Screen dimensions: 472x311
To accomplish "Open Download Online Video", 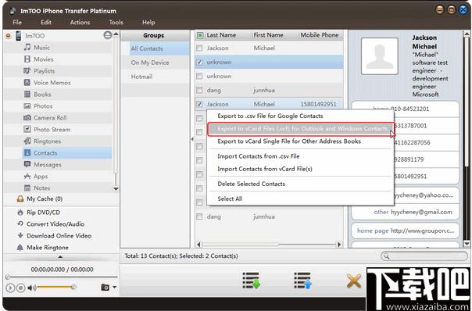I will (x=59, y=236).
